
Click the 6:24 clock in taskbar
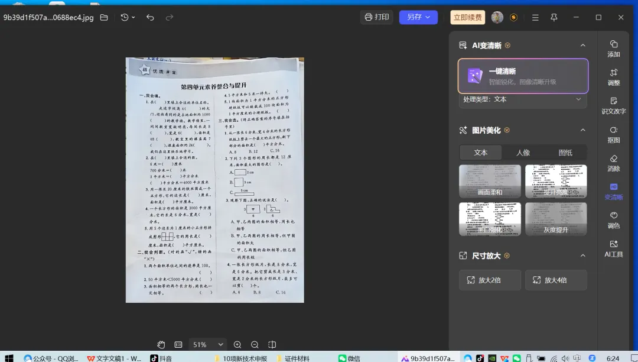613,358
